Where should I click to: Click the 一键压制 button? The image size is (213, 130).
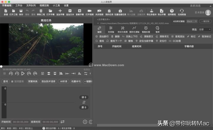click(205, 22)
